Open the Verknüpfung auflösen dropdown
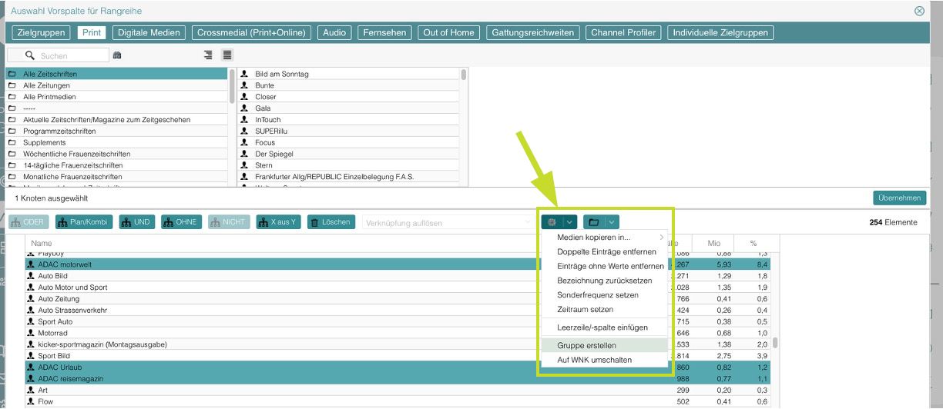Viewport: 943px width, 409px height. pyautogui.click(x=448, y=223)
